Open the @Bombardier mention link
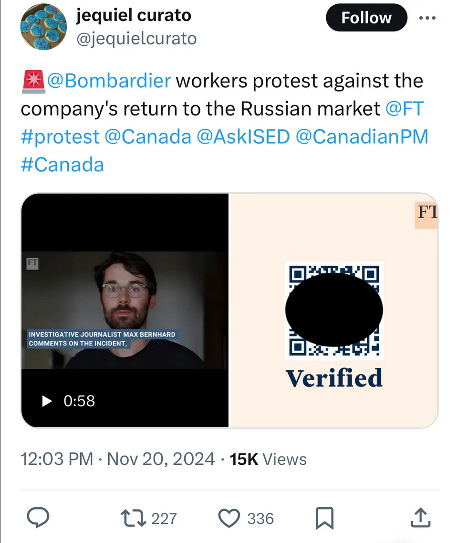The image size is (457, 543). (109, 81)
